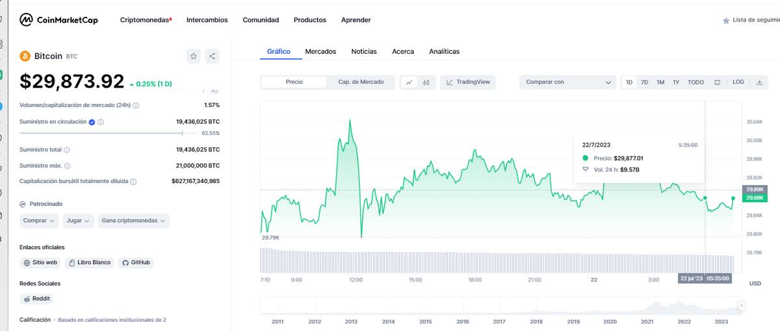Click the $627,167,340,985 diluted market cap value

[x=196, y=181]
